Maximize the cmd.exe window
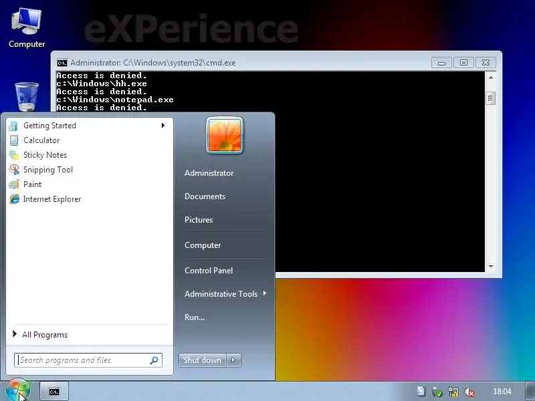 463,63
